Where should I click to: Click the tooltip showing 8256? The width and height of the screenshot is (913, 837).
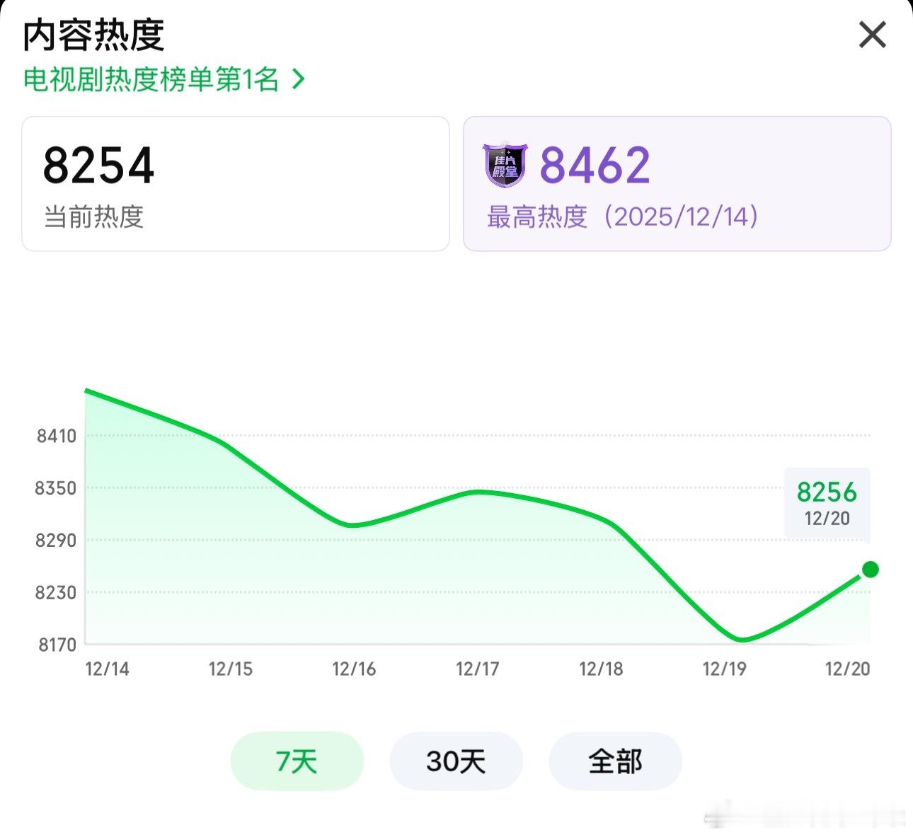(x=826, y=492)
